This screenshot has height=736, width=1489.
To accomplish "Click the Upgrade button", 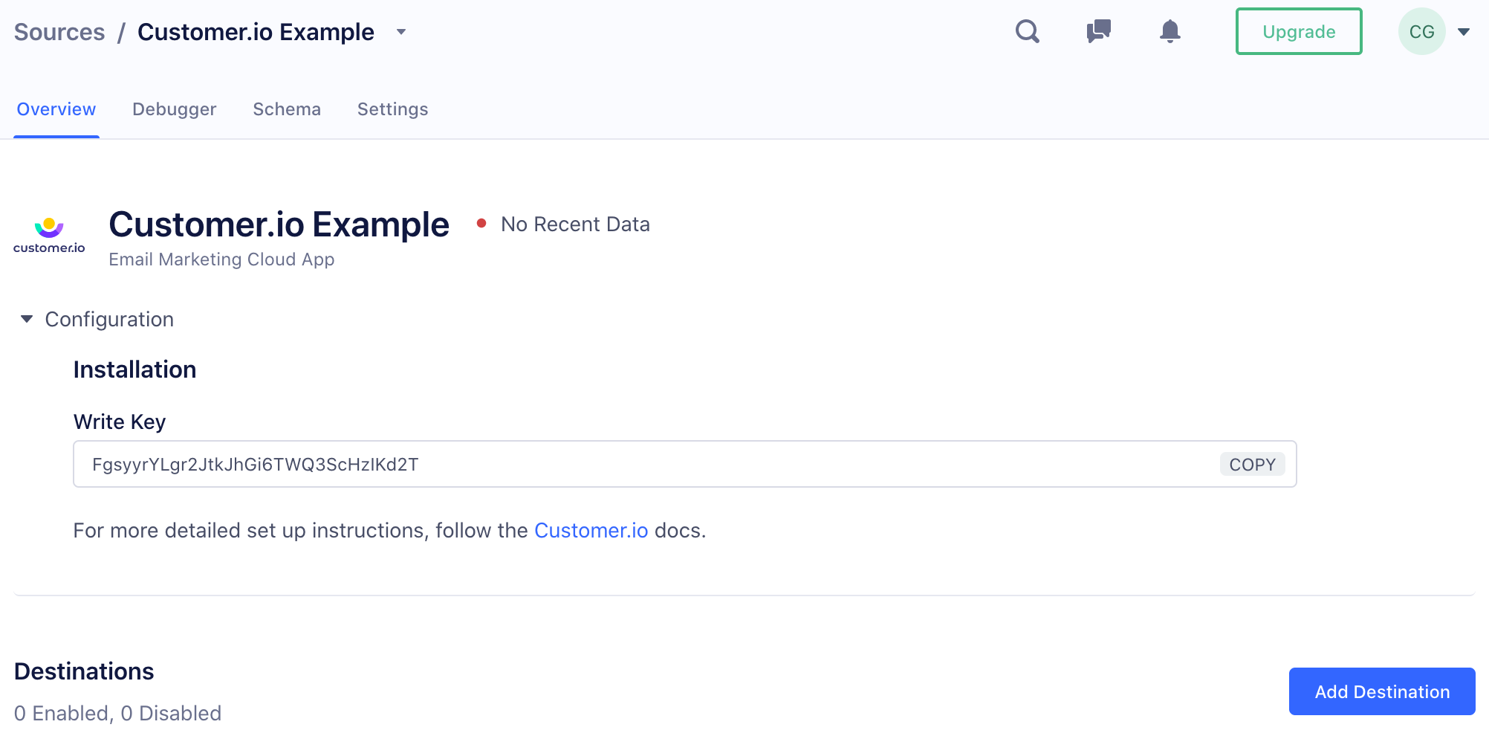I will pos(1299,31).
